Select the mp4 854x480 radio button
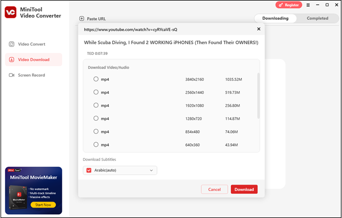The width and height of the screenshot is (342, 218). tap(96, 131)
